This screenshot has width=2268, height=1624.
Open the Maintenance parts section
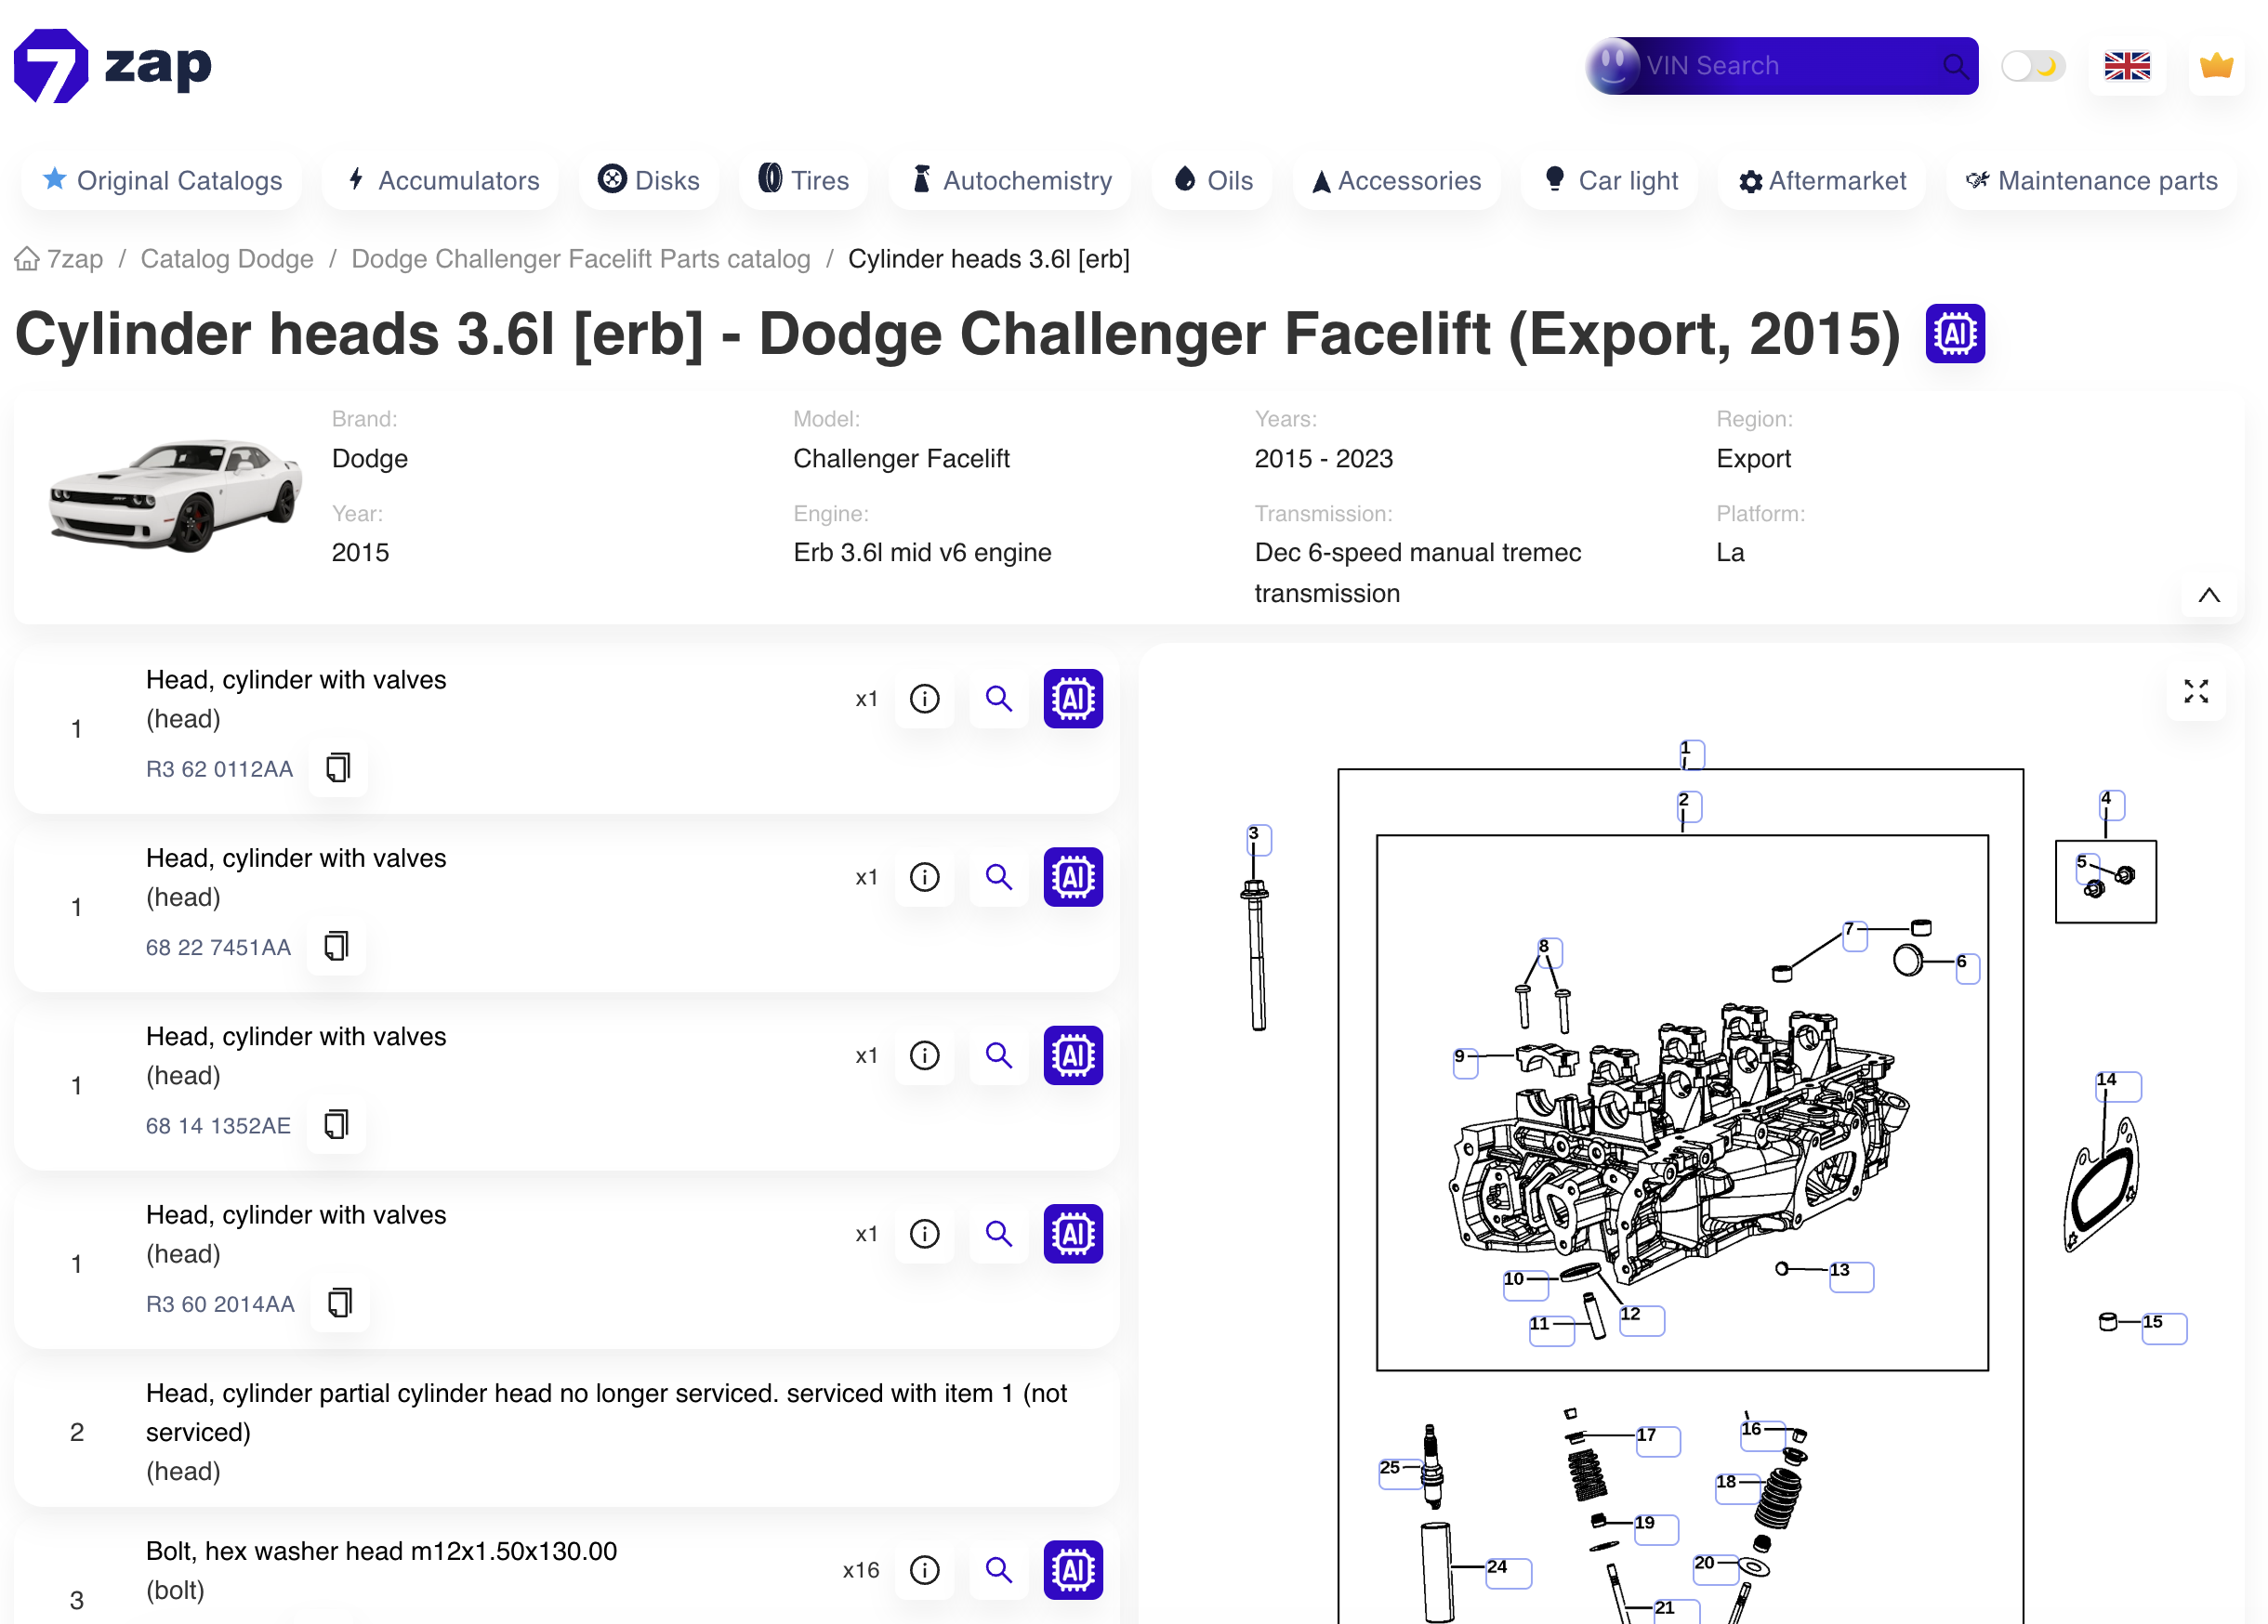[x=2092, y=180]
